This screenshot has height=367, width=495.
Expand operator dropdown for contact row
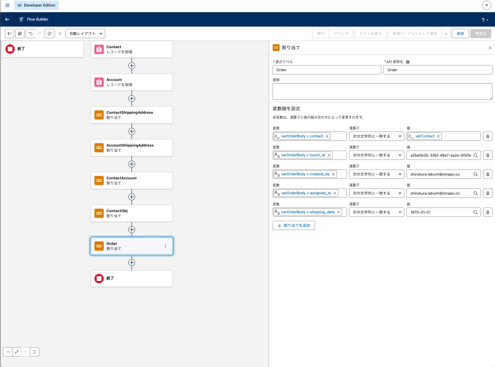(x=376, y=136)
